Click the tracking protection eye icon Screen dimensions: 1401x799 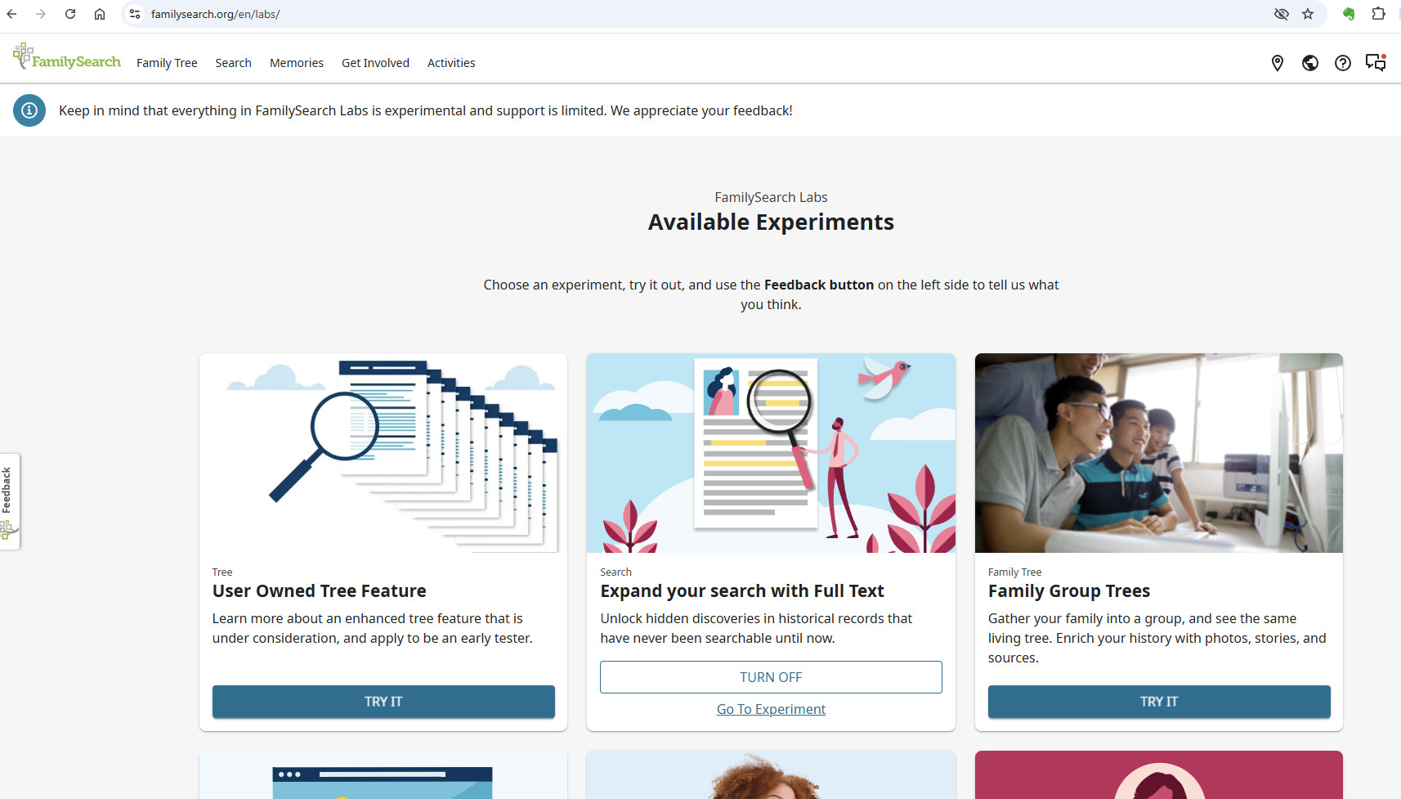click(1282, 14)
